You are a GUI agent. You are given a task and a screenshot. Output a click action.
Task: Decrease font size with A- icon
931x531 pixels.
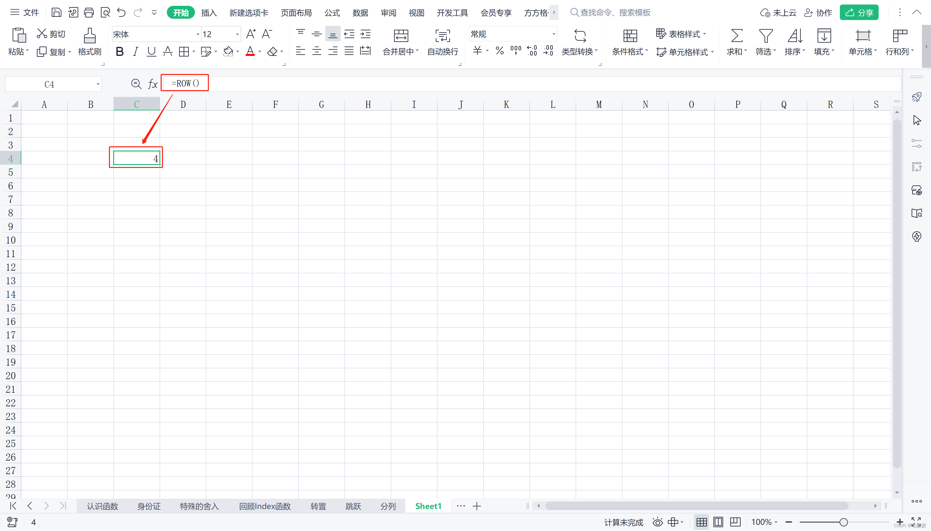[267, 34]
